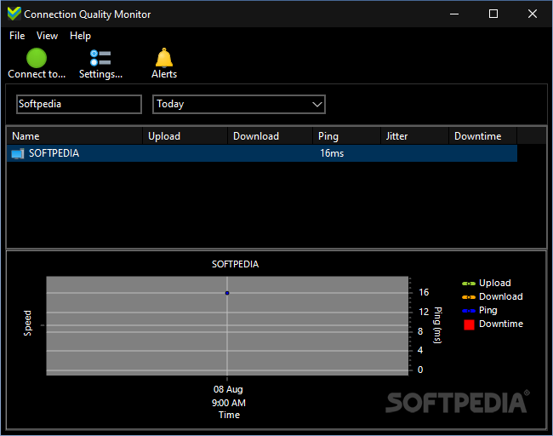
Task: Click the SOFTPEDIA chart title
Action: click(235, 264)
